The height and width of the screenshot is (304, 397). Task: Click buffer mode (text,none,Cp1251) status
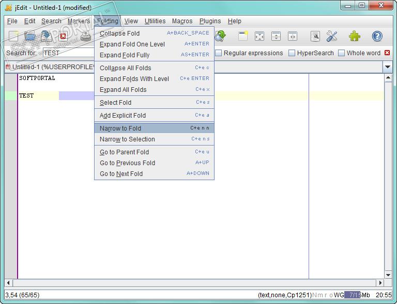click(x=285, y=295)
